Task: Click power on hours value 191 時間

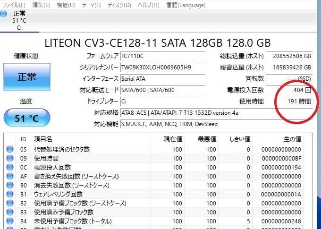Action: pyautogui.click(x=289, y=102)
